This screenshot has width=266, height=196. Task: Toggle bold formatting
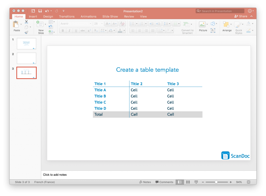coord(63,30)
